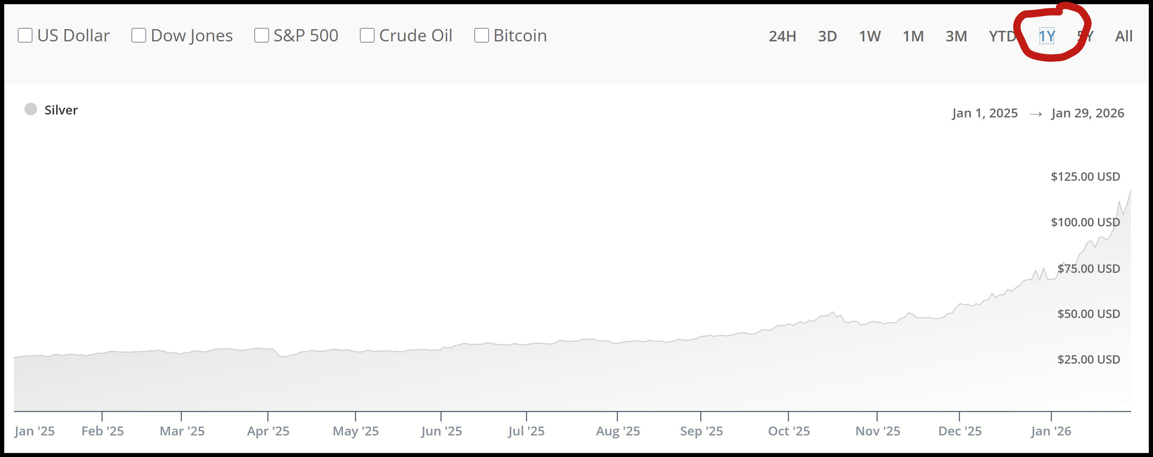Click the arrow between the dates
Image resolution: width=1153 pixels, height=457 pixels.
(1036, 114)
